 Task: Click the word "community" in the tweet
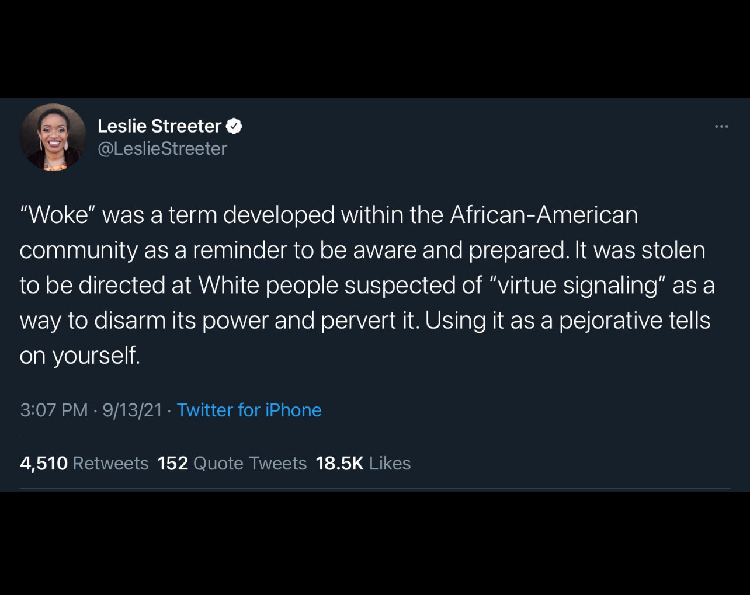pyautogui.click(x=78, y=250)
